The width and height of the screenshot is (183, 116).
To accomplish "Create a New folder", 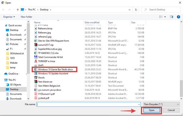I will [27, 17].
